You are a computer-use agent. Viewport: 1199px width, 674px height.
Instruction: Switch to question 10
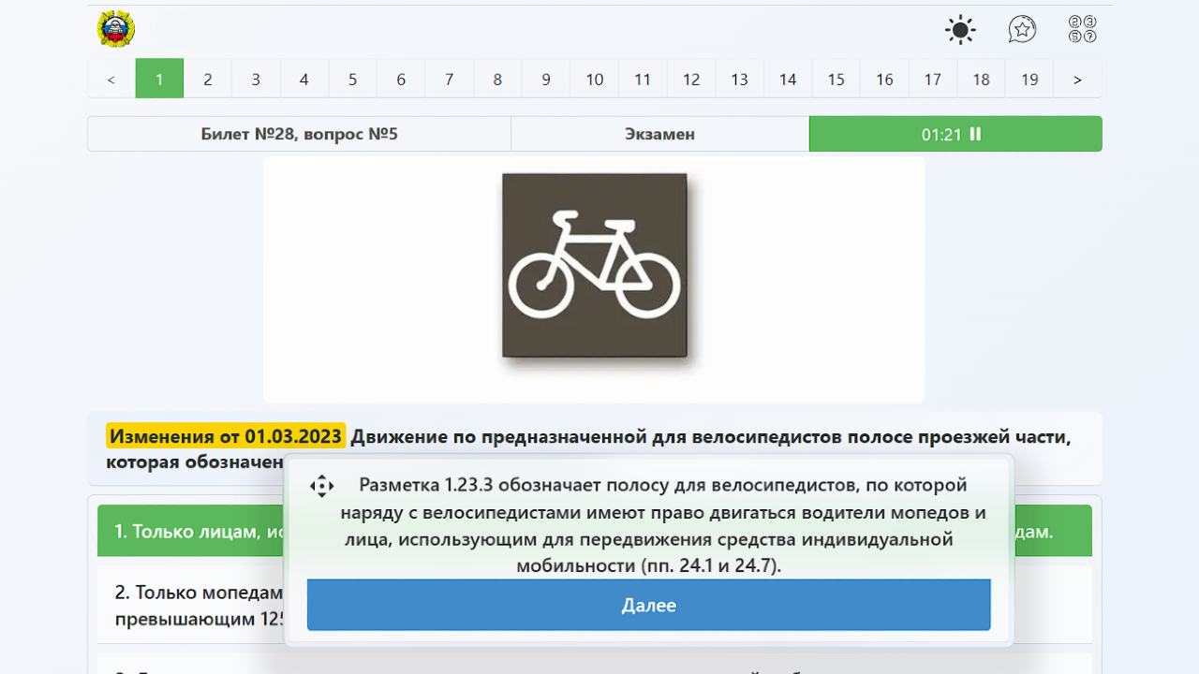point(594,78)
